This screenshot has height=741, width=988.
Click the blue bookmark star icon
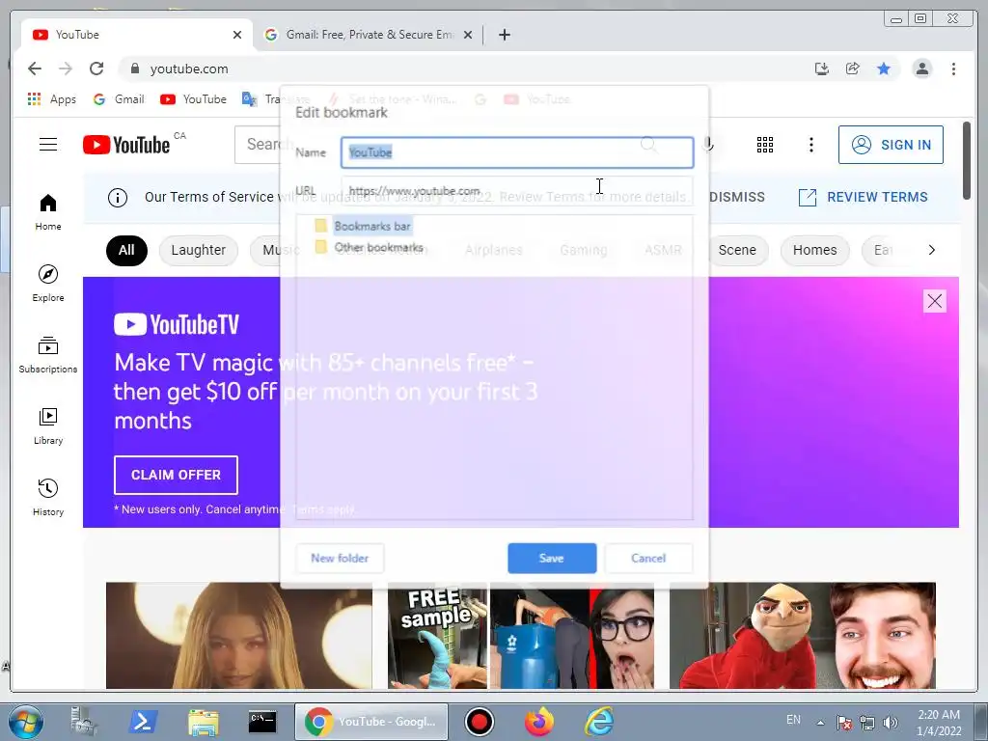(884, 69)
